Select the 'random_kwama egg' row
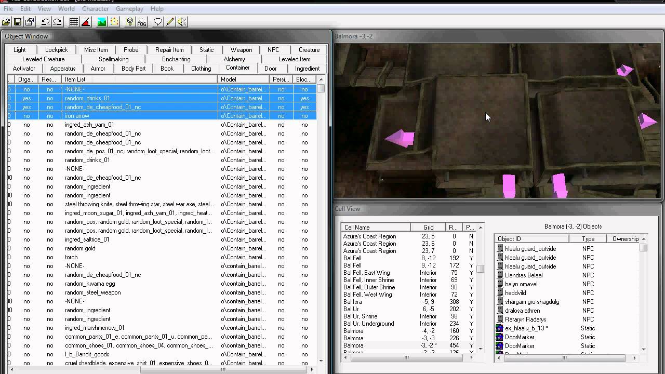Image resolution: width=665 pixels, height=374 pixels. pyautogui.click(x=162, y=284)
